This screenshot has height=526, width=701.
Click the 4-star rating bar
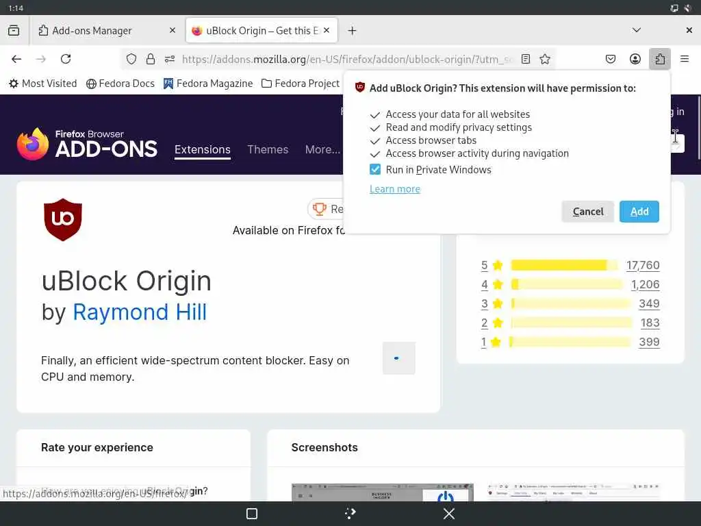[566, 284]
